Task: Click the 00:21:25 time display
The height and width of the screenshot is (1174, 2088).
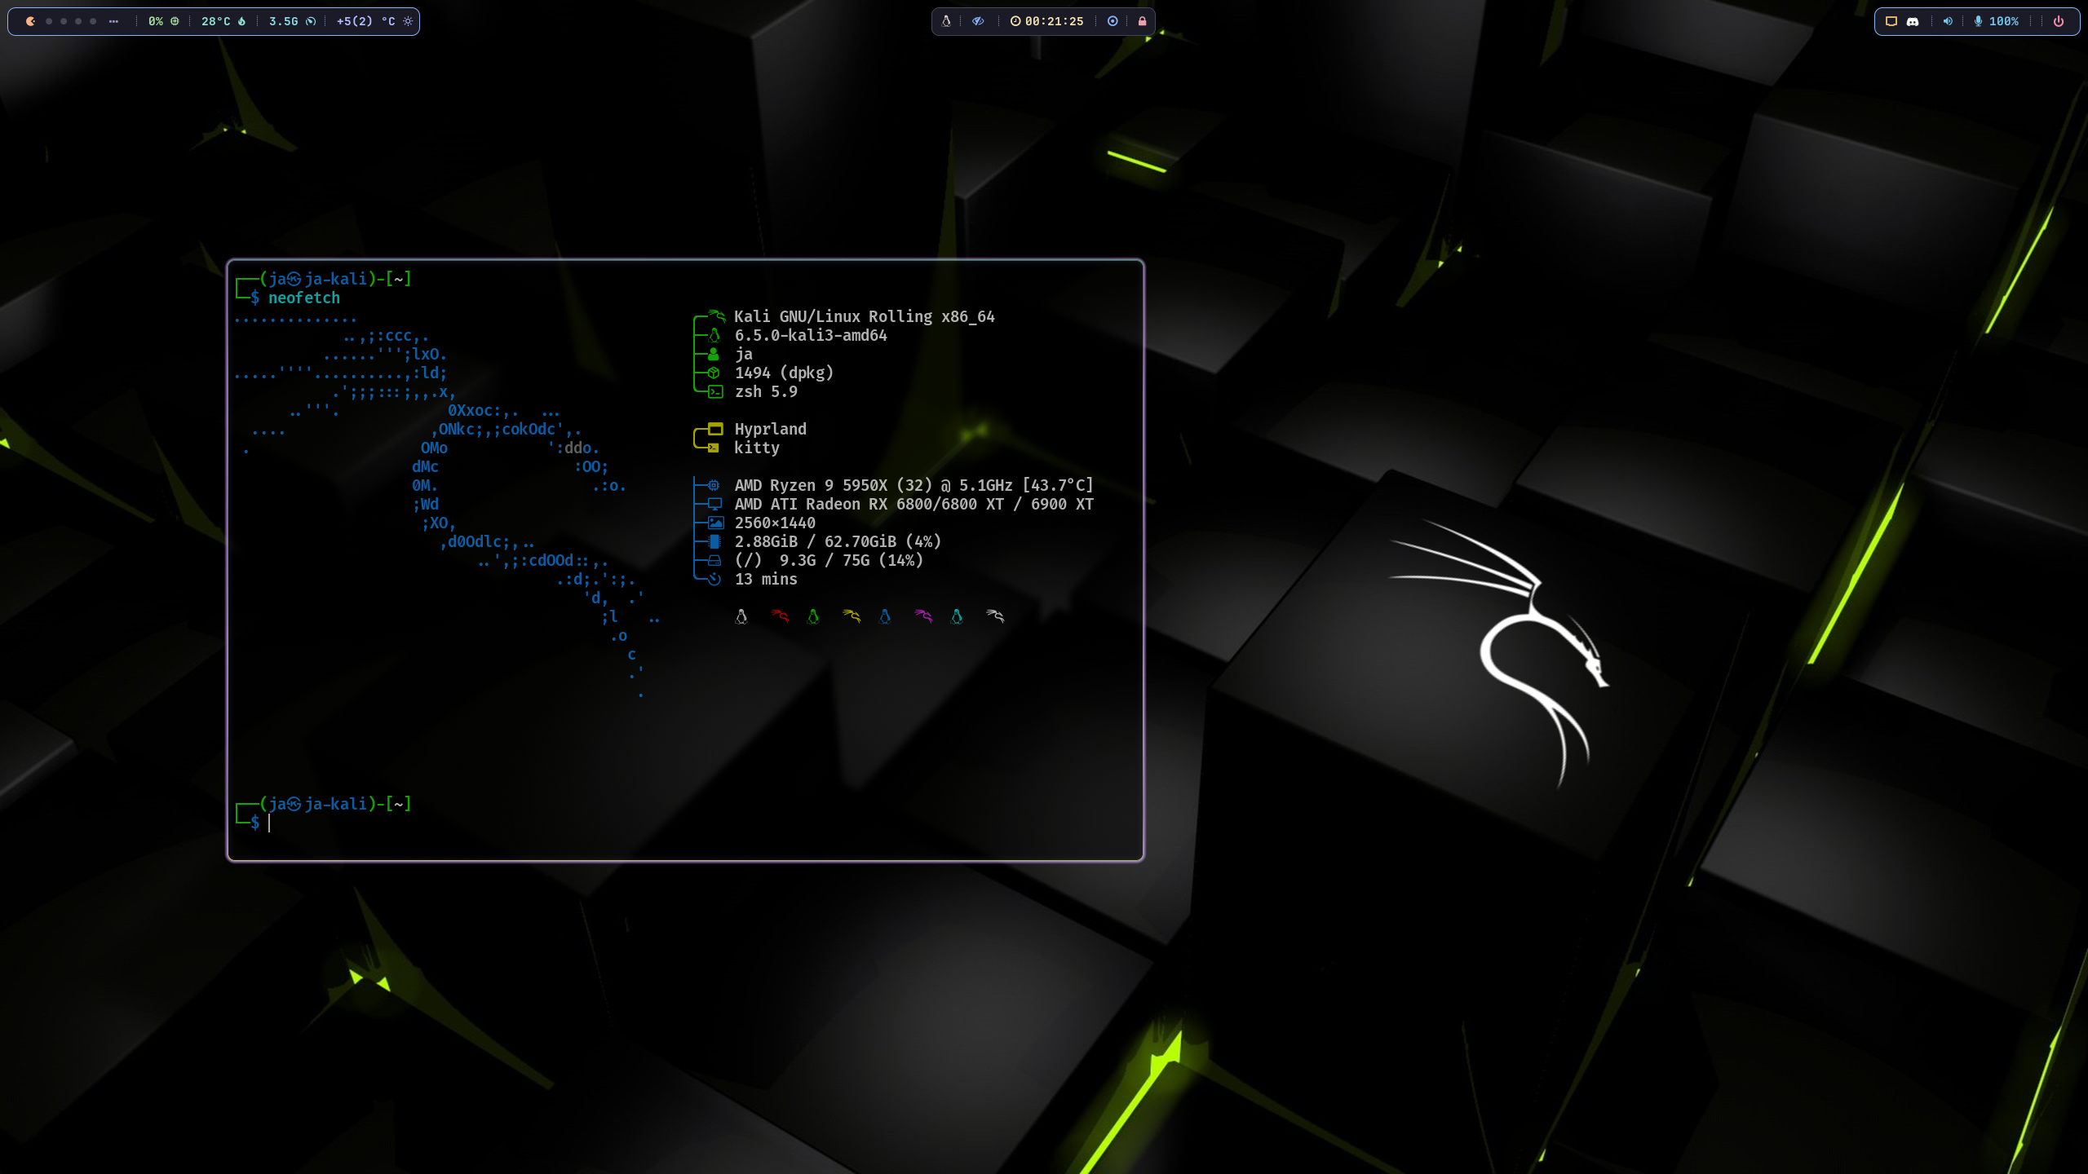Action: pyautogui.click(x=1055, y=21)
